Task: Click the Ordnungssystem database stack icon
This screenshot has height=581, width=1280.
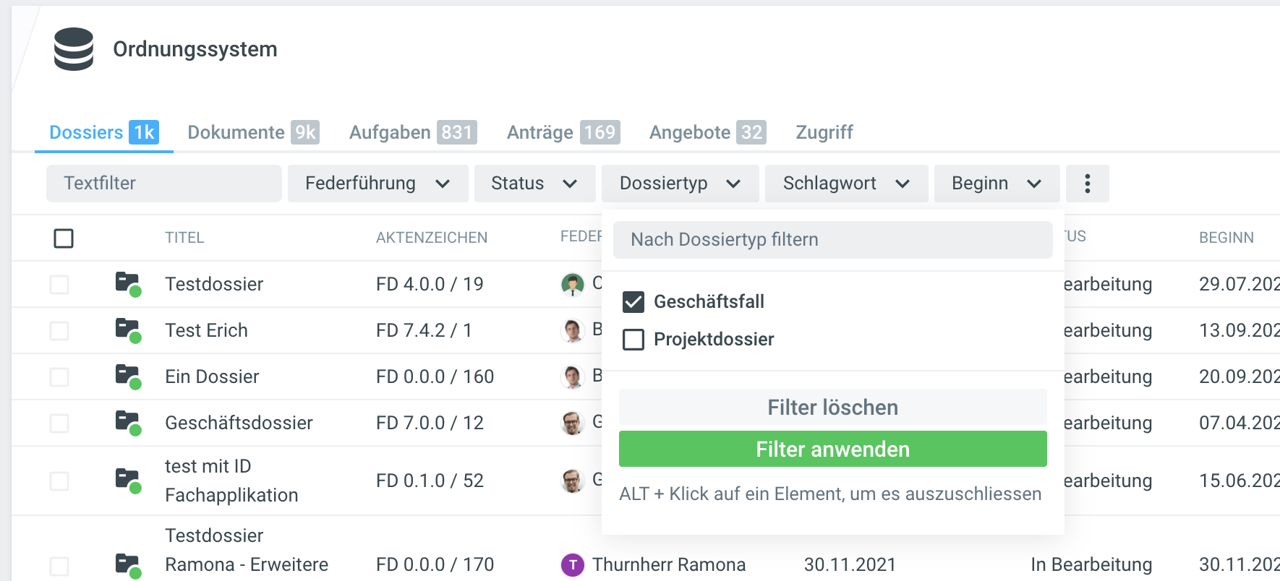Action: click(x=74, y=49)
